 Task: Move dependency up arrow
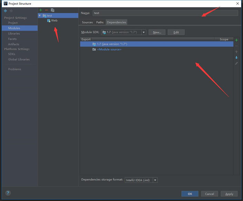[236, 52]
